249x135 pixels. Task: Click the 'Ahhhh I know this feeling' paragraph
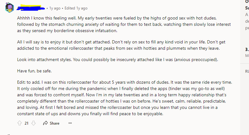point(124,24)
